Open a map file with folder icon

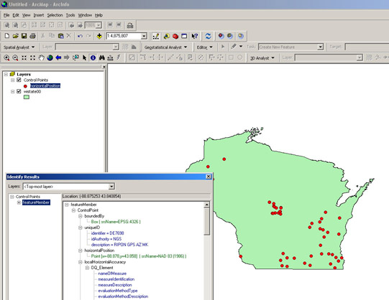click(15, 36)
